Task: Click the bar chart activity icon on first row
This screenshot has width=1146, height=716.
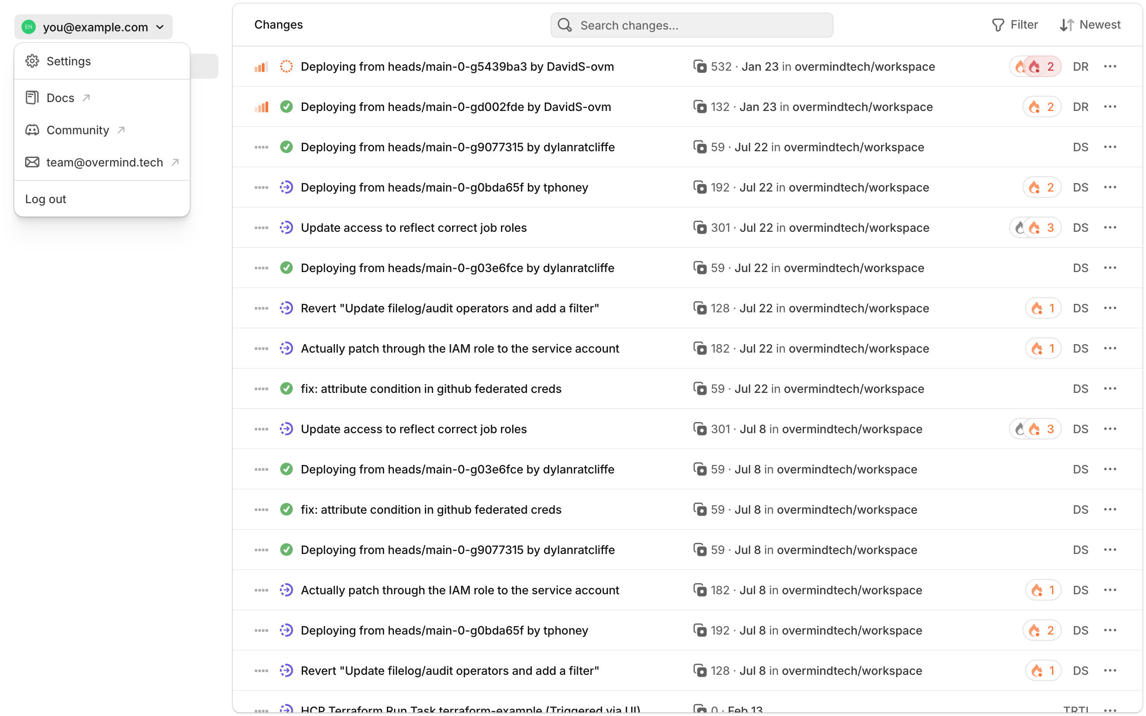Action: [261, 66]
